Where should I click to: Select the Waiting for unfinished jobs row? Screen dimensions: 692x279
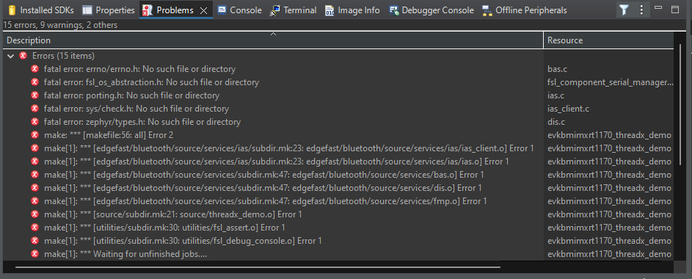coord(338,254)
